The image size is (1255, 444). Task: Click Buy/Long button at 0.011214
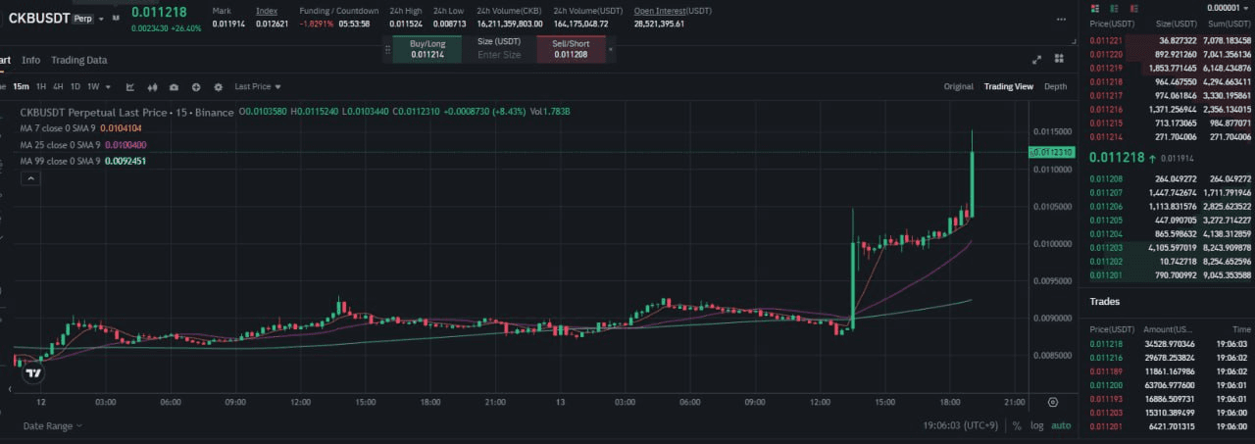coord(427,48)
